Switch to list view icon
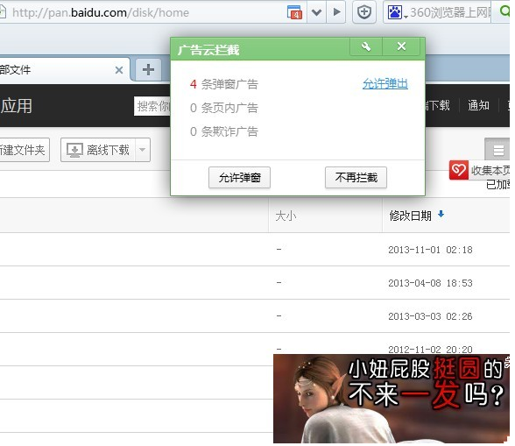This screenshot has width=515, height=446. point(498,150)
